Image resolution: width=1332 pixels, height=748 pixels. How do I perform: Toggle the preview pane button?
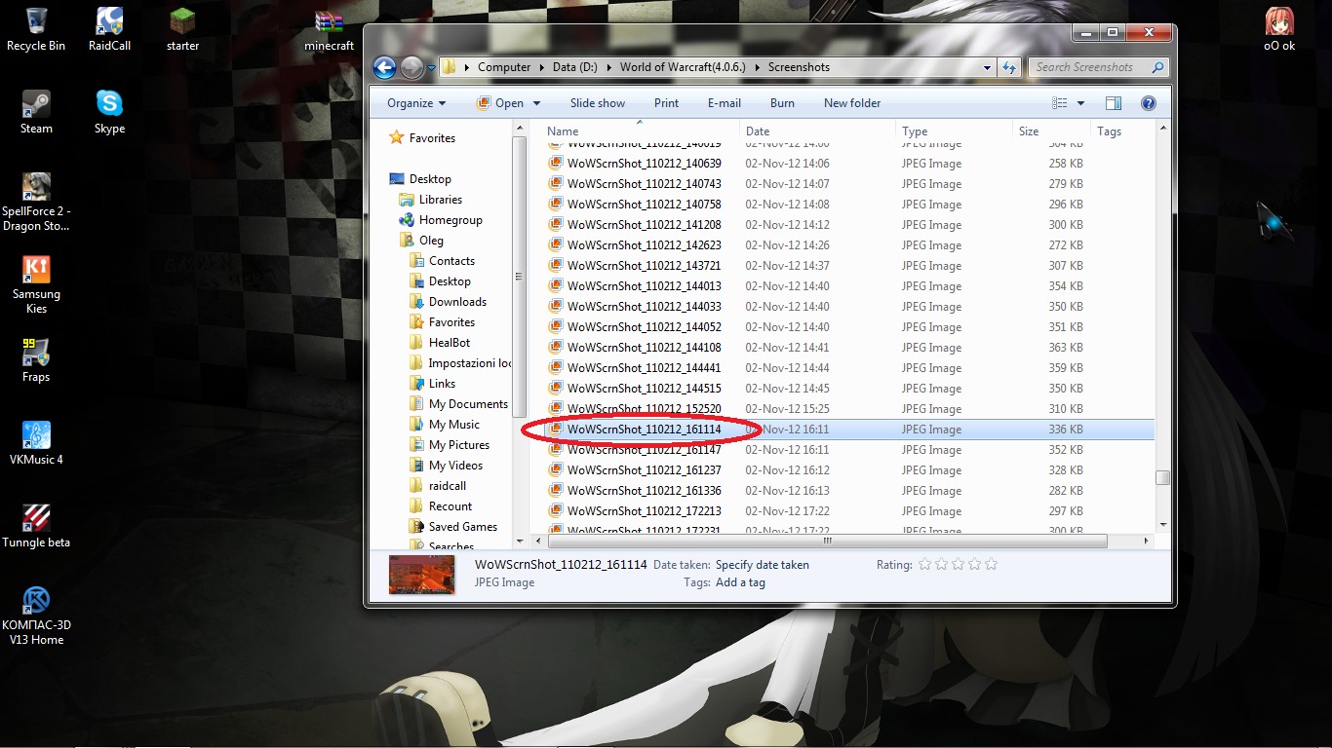tap(1114, 103)
